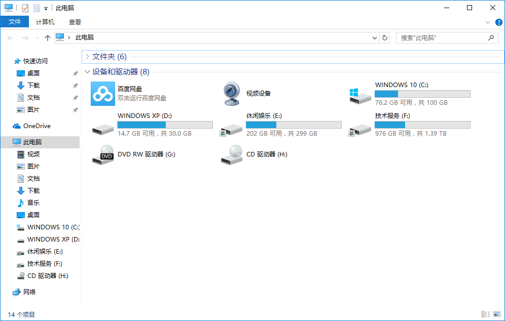505x321 pixels.
Task: Select 网络 in the navigation pane
Action: 29,292
